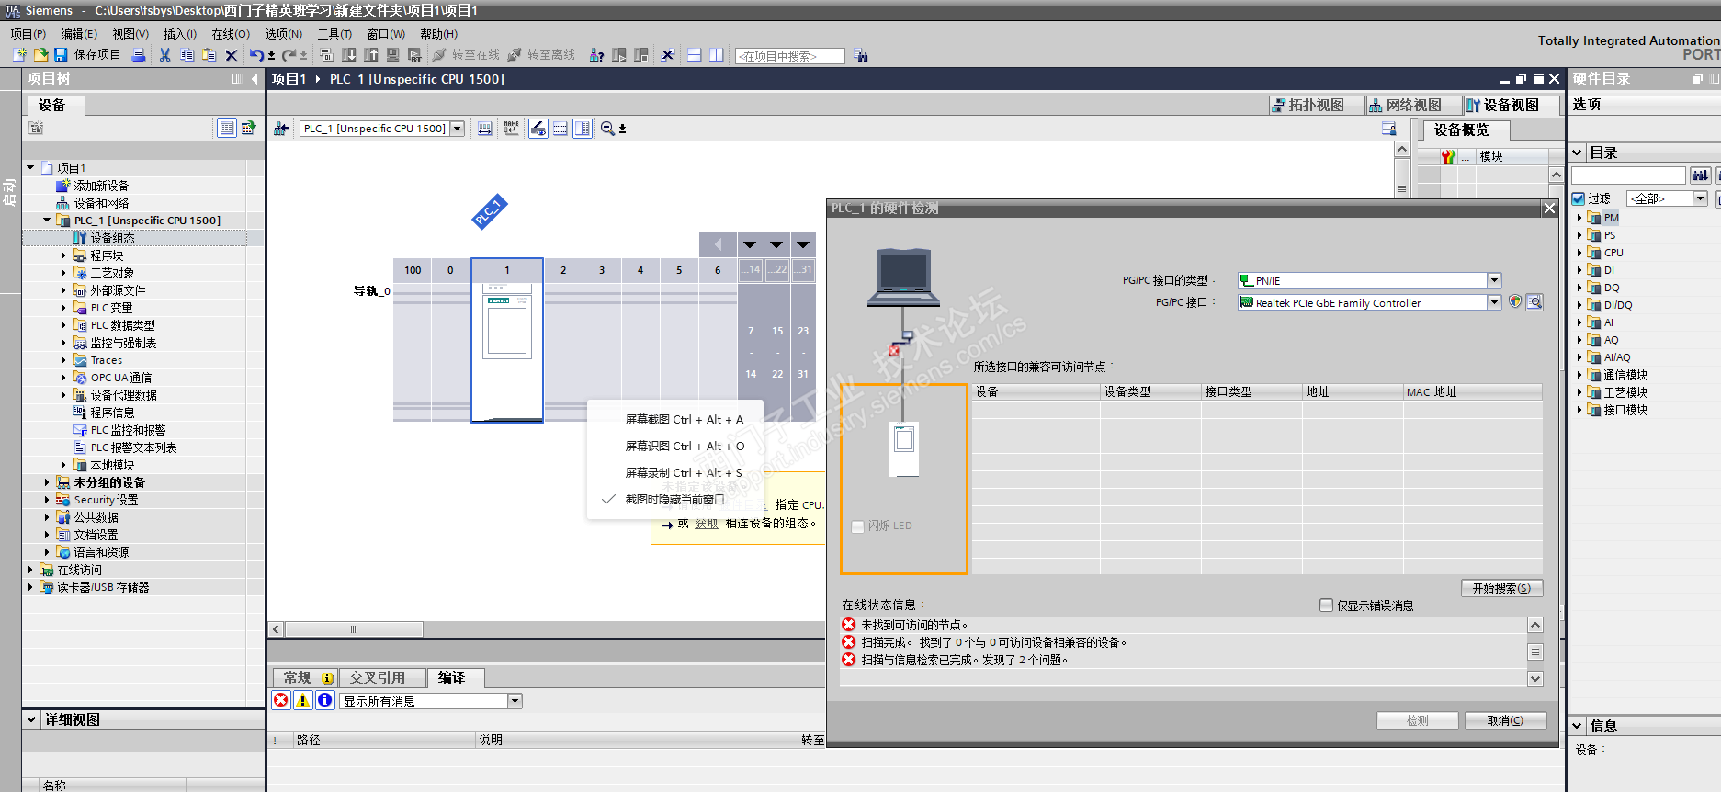
Task: Expand the 程序块 tree node
Action: point(63,255)
